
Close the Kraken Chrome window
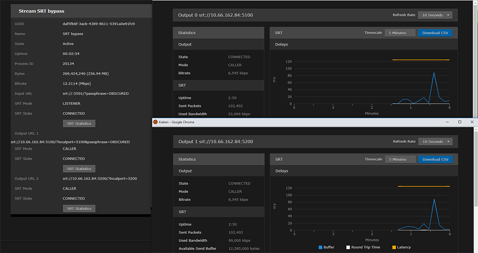click(x=472, y=122)
